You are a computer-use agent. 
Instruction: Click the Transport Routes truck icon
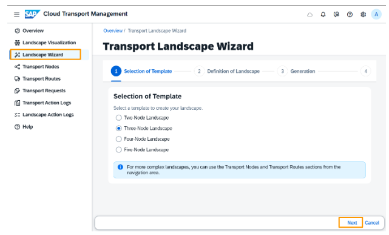[17, 79]
